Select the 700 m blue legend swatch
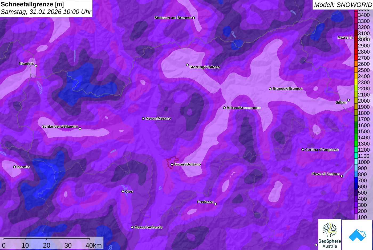 pos(356,180)
